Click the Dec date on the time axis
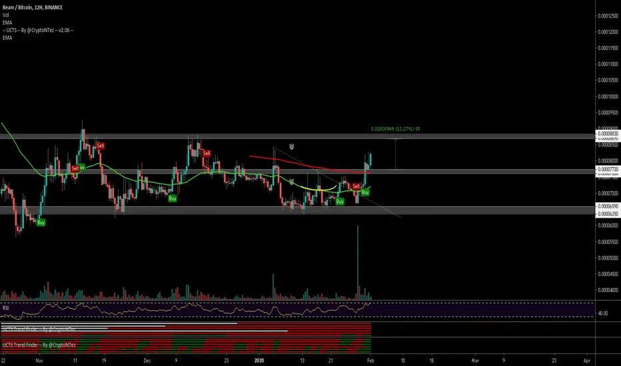Viewport: 621px width, 366px height. tap(147, 361)
